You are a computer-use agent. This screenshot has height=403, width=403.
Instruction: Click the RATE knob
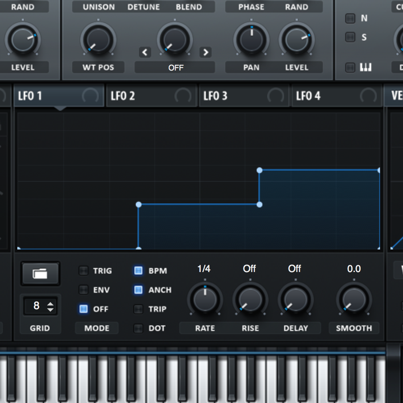pos(205,299)
